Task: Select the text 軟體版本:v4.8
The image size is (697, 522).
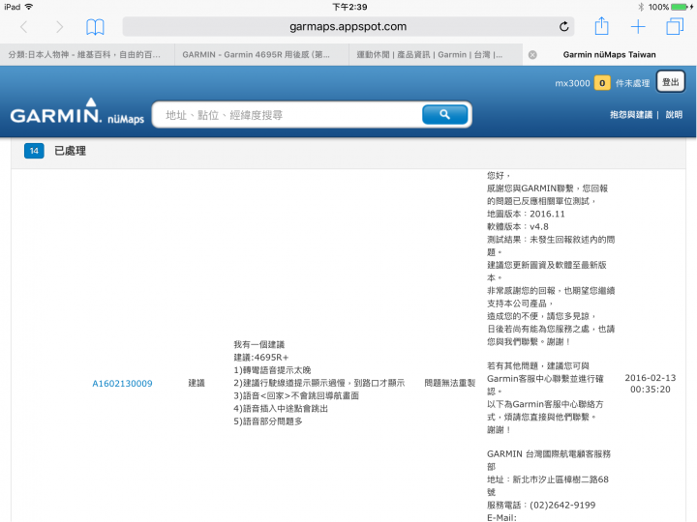Action: click(518, 227)
